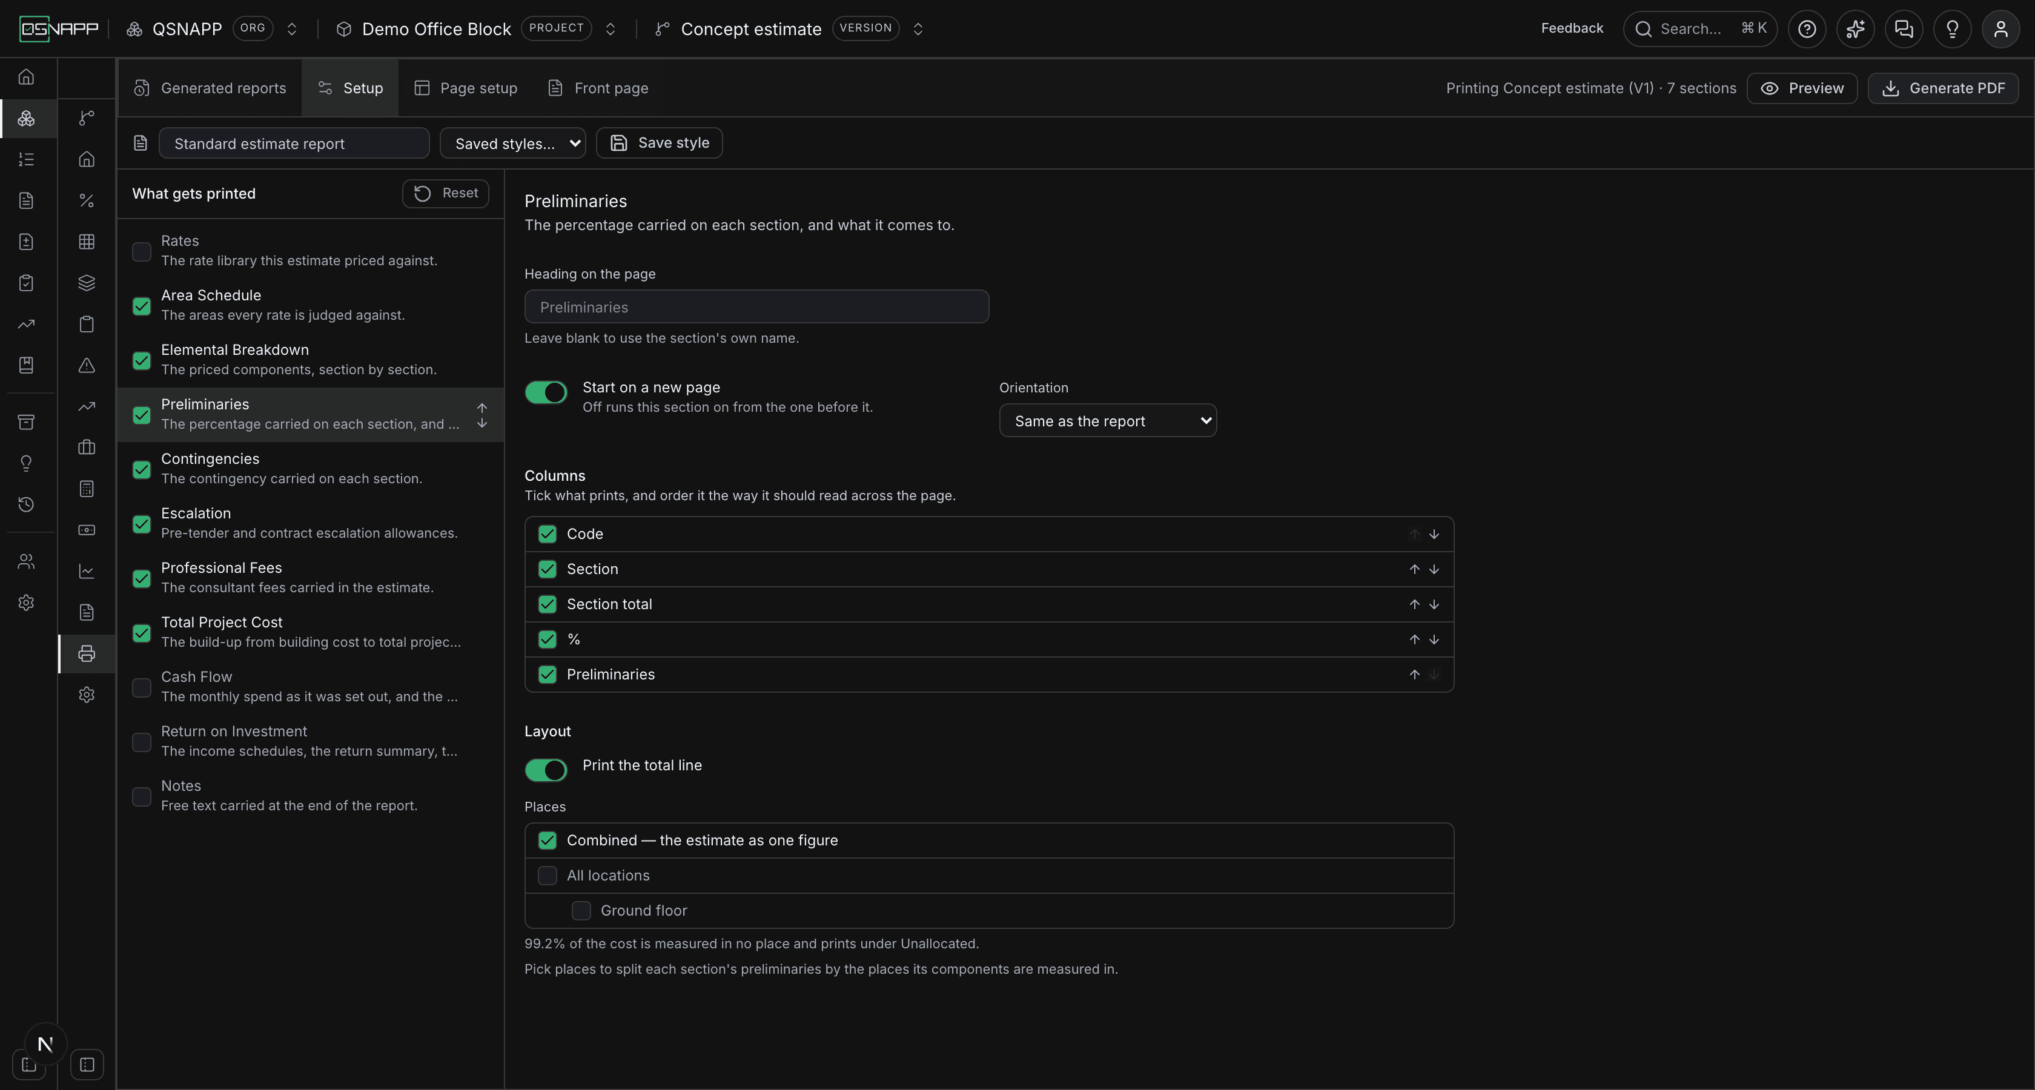Click the lightbulb icon in top bar
The width and height of the screenshot is (2035, 1090).
click(x=1952, y=29)
